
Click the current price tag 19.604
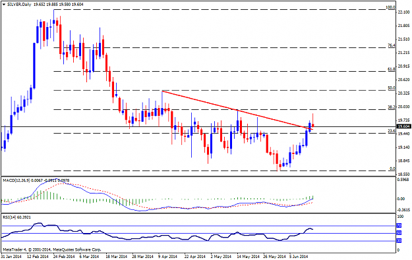click(x=404, y=126)
